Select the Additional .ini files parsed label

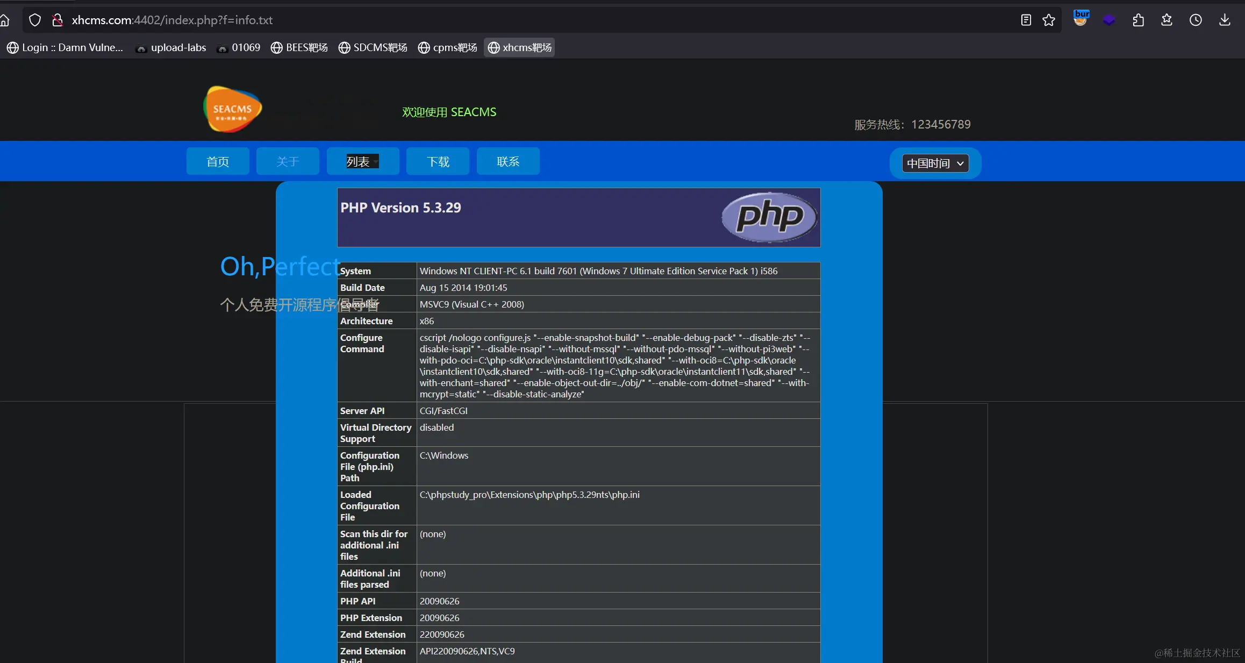370,579
